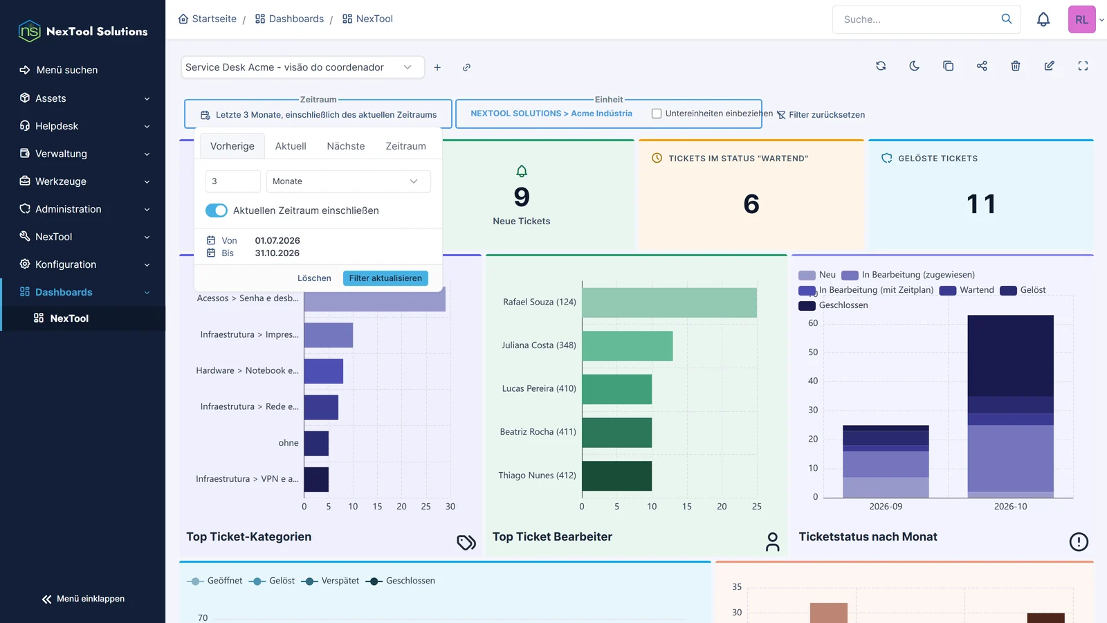
Task: Toggle Aktuellen Zeitraum einschließen switch
Action: pyautogui.click(x=217, y=210)
